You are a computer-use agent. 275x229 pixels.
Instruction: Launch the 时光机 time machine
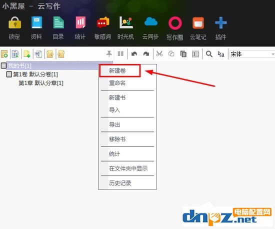coord(126,22)
